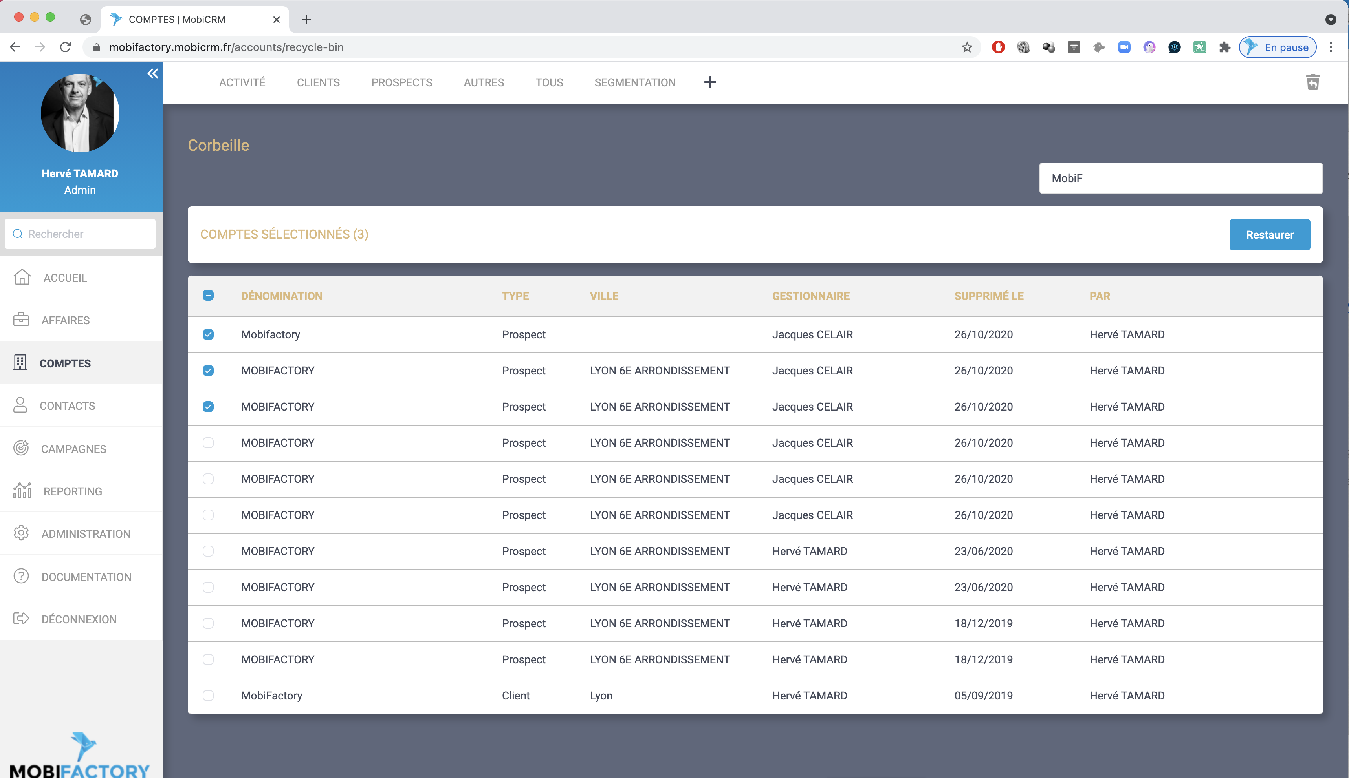This screenshot has height=778, width=1349.
Task: Sort by the SUPPRIMÉ LE column header
Action: [x=989, y=296]
